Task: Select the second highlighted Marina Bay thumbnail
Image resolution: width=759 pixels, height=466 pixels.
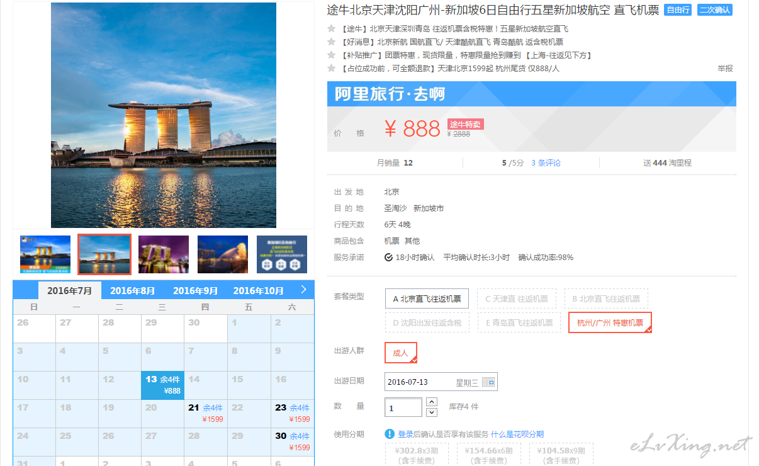Action: point(104,254)
